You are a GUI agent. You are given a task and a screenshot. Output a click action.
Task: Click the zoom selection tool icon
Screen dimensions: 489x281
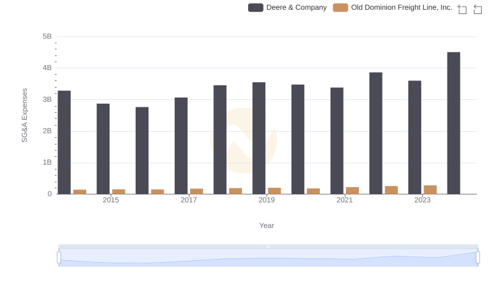pos(462,9)
